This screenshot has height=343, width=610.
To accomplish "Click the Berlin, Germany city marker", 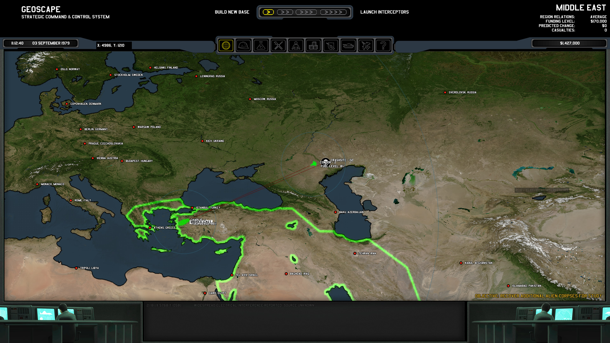I will tap(81, 129).
